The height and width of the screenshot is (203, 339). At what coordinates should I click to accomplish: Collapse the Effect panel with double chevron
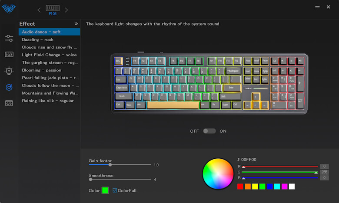76,24
